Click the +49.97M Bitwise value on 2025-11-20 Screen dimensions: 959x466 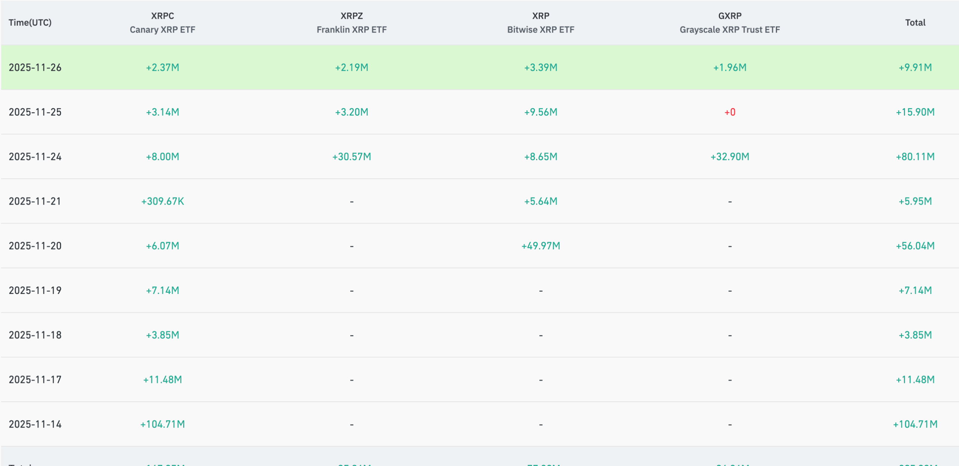coord(540,246)
